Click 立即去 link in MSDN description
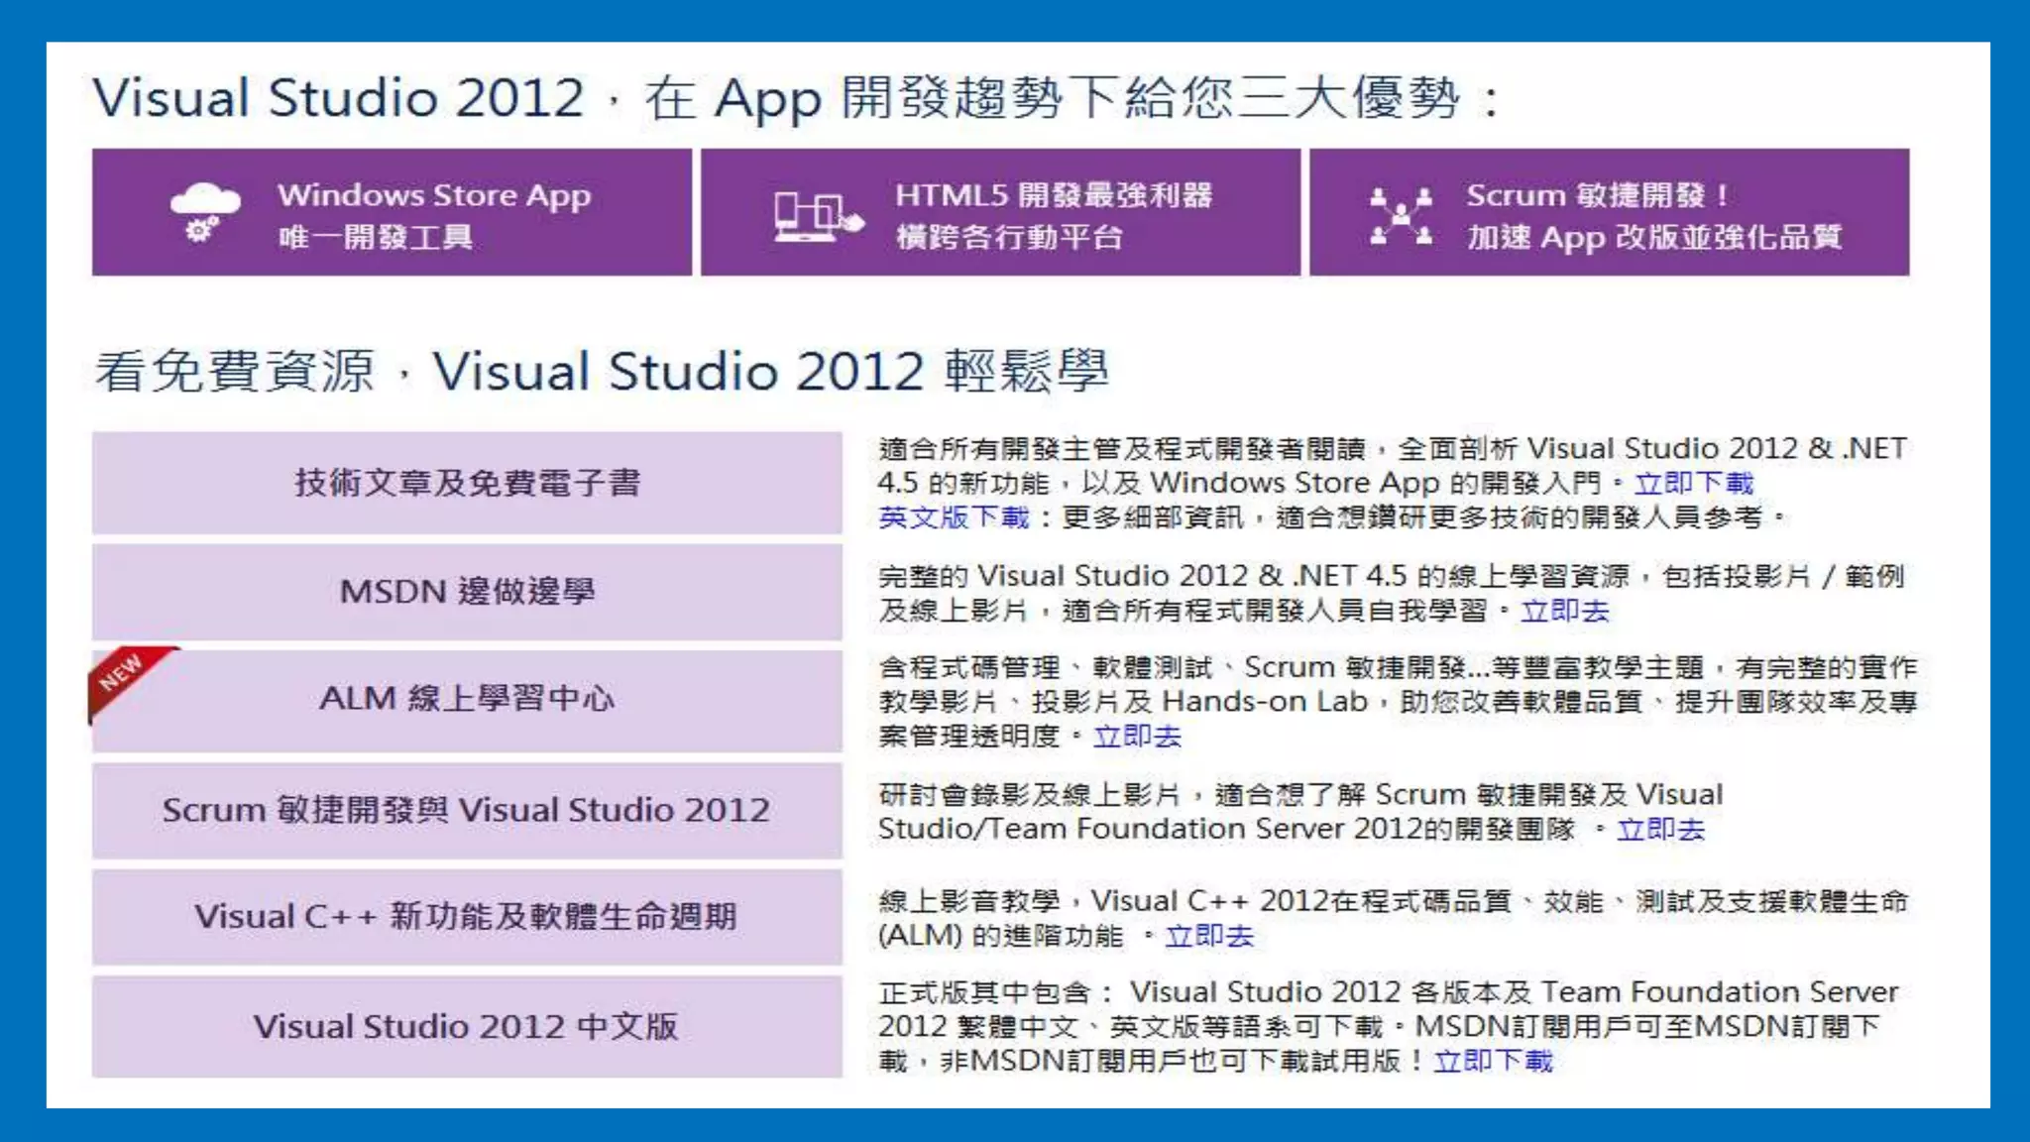The width and height of the screenshot is (2030, 1142). (x=1564, y=611)
